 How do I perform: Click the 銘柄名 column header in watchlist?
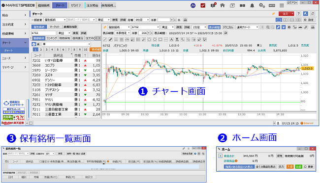pos(59,55)
